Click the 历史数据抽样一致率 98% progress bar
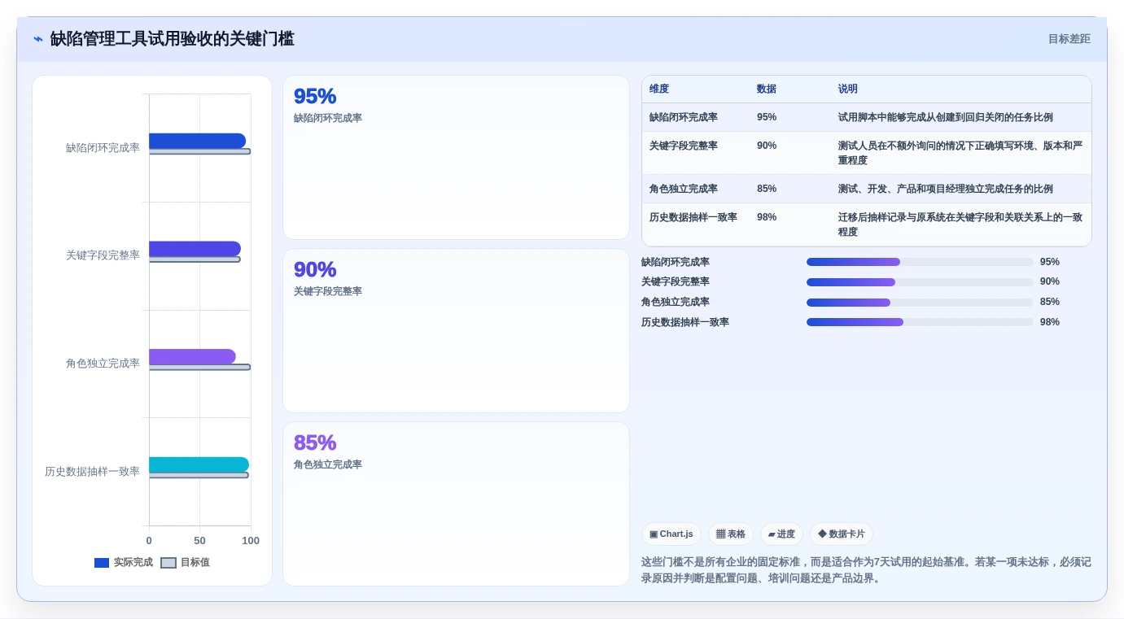Screen dimensions: 1124x619 click(x=920, y=322)
